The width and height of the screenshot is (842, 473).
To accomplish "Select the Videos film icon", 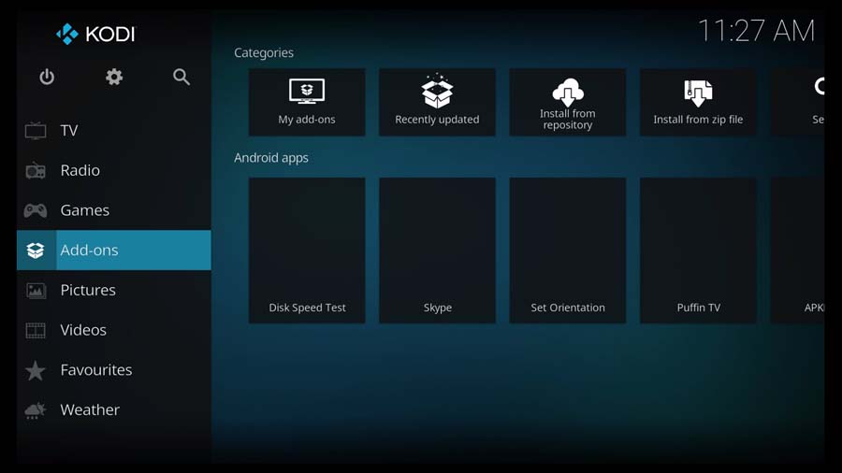I will [36, 330].
